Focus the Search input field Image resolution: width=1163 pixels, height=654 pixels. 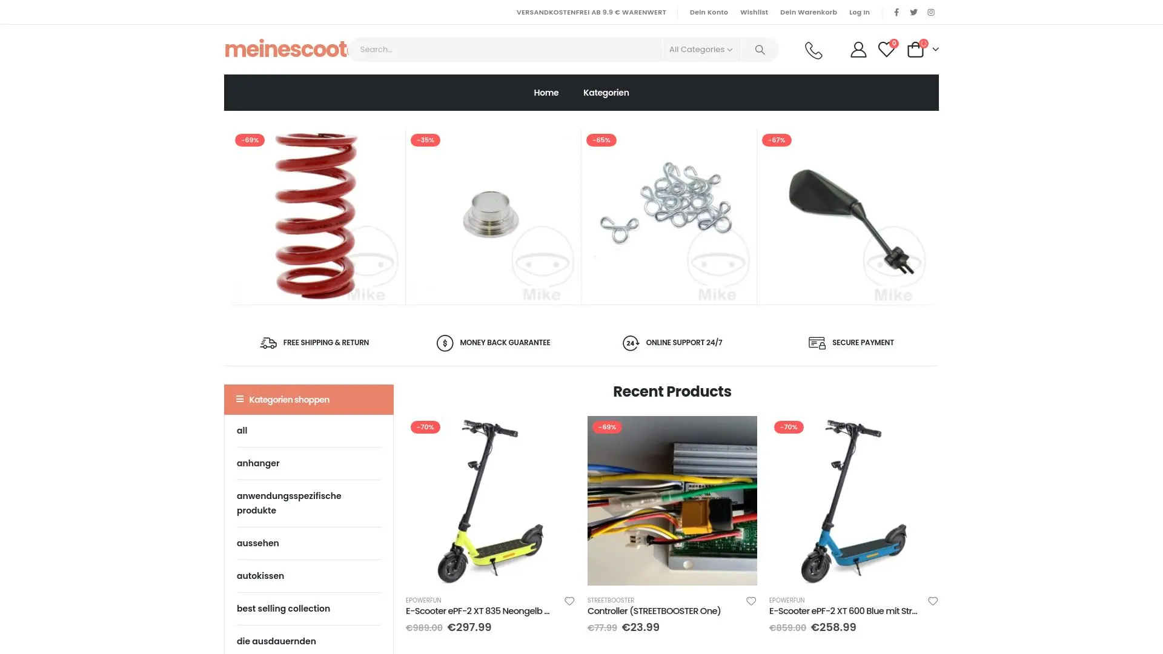506,50
